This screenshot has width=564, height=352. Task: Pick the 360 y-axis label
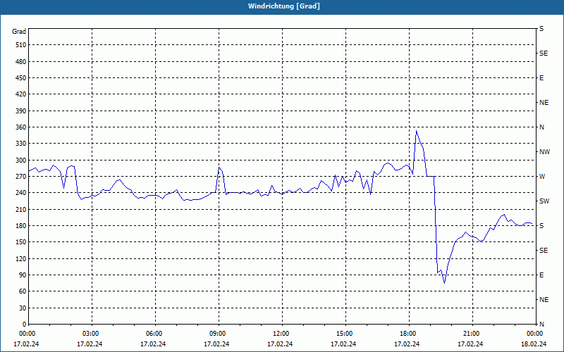click(21, 127)
